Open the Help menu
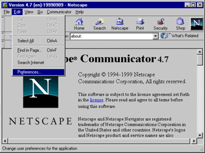Viewport: 205px width, 153px height. click(80, 12)
